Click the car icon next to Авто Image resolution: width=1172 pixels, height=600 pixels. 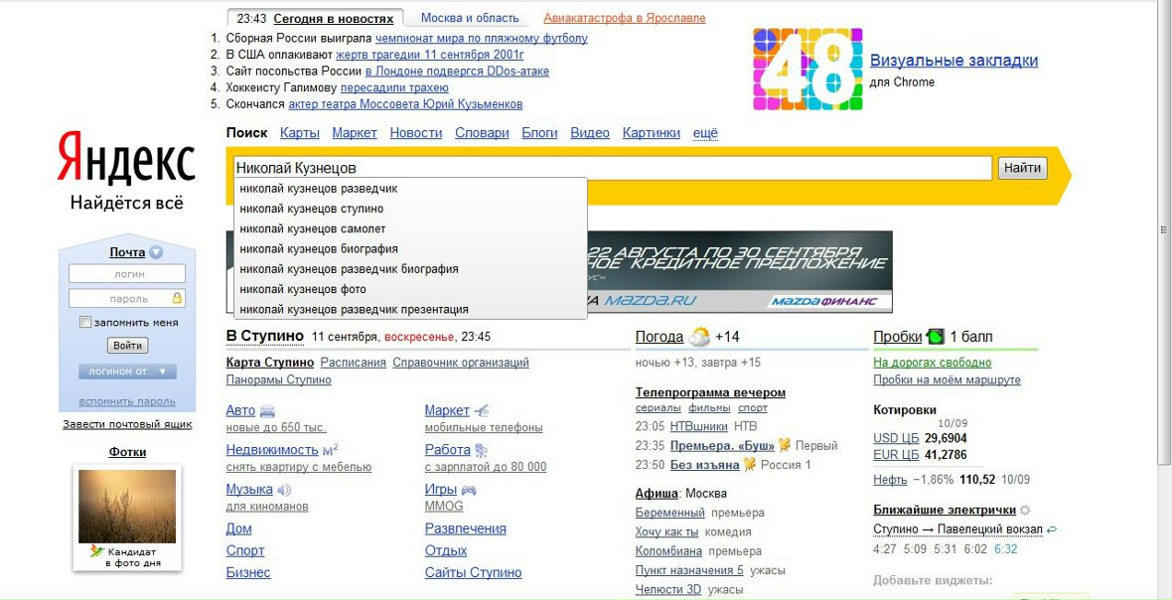[267, 411]
